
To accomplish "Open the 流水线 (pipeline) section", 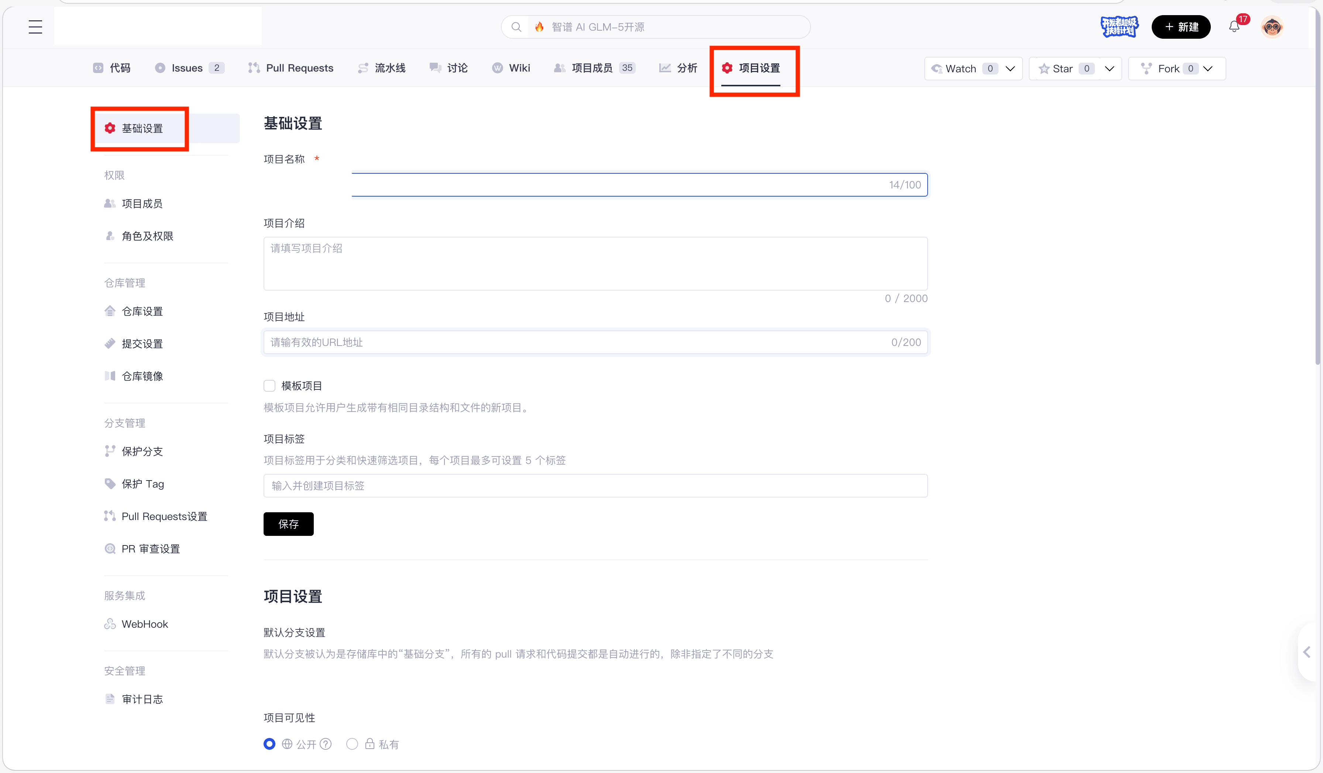I will (x=390, y=67).
